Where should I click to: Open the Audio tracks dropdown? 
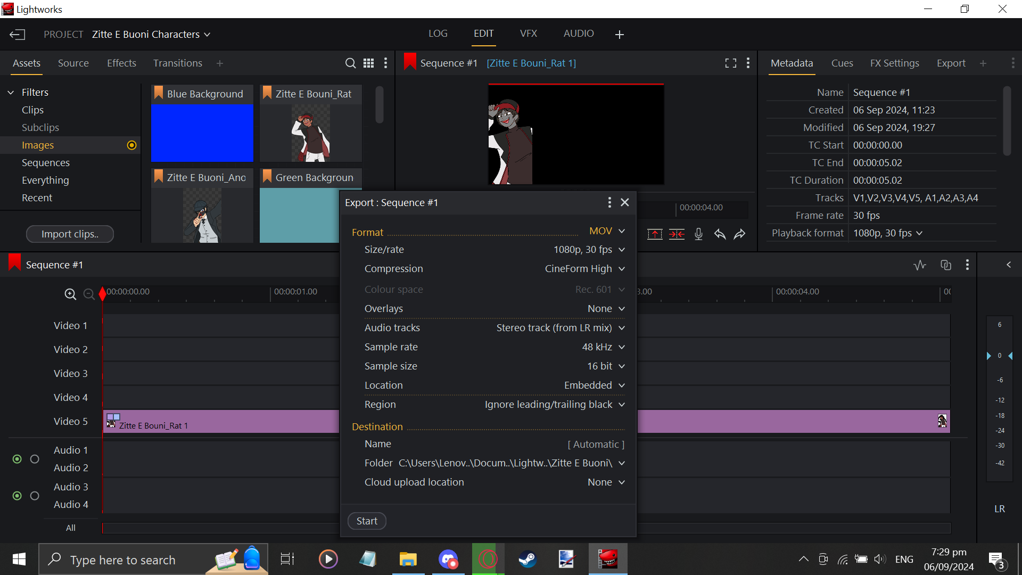[560, 328]
